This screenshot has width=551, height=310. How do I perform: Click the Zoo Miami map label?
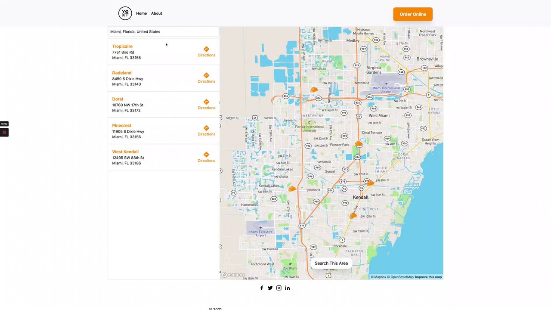[x=290, y=269]
